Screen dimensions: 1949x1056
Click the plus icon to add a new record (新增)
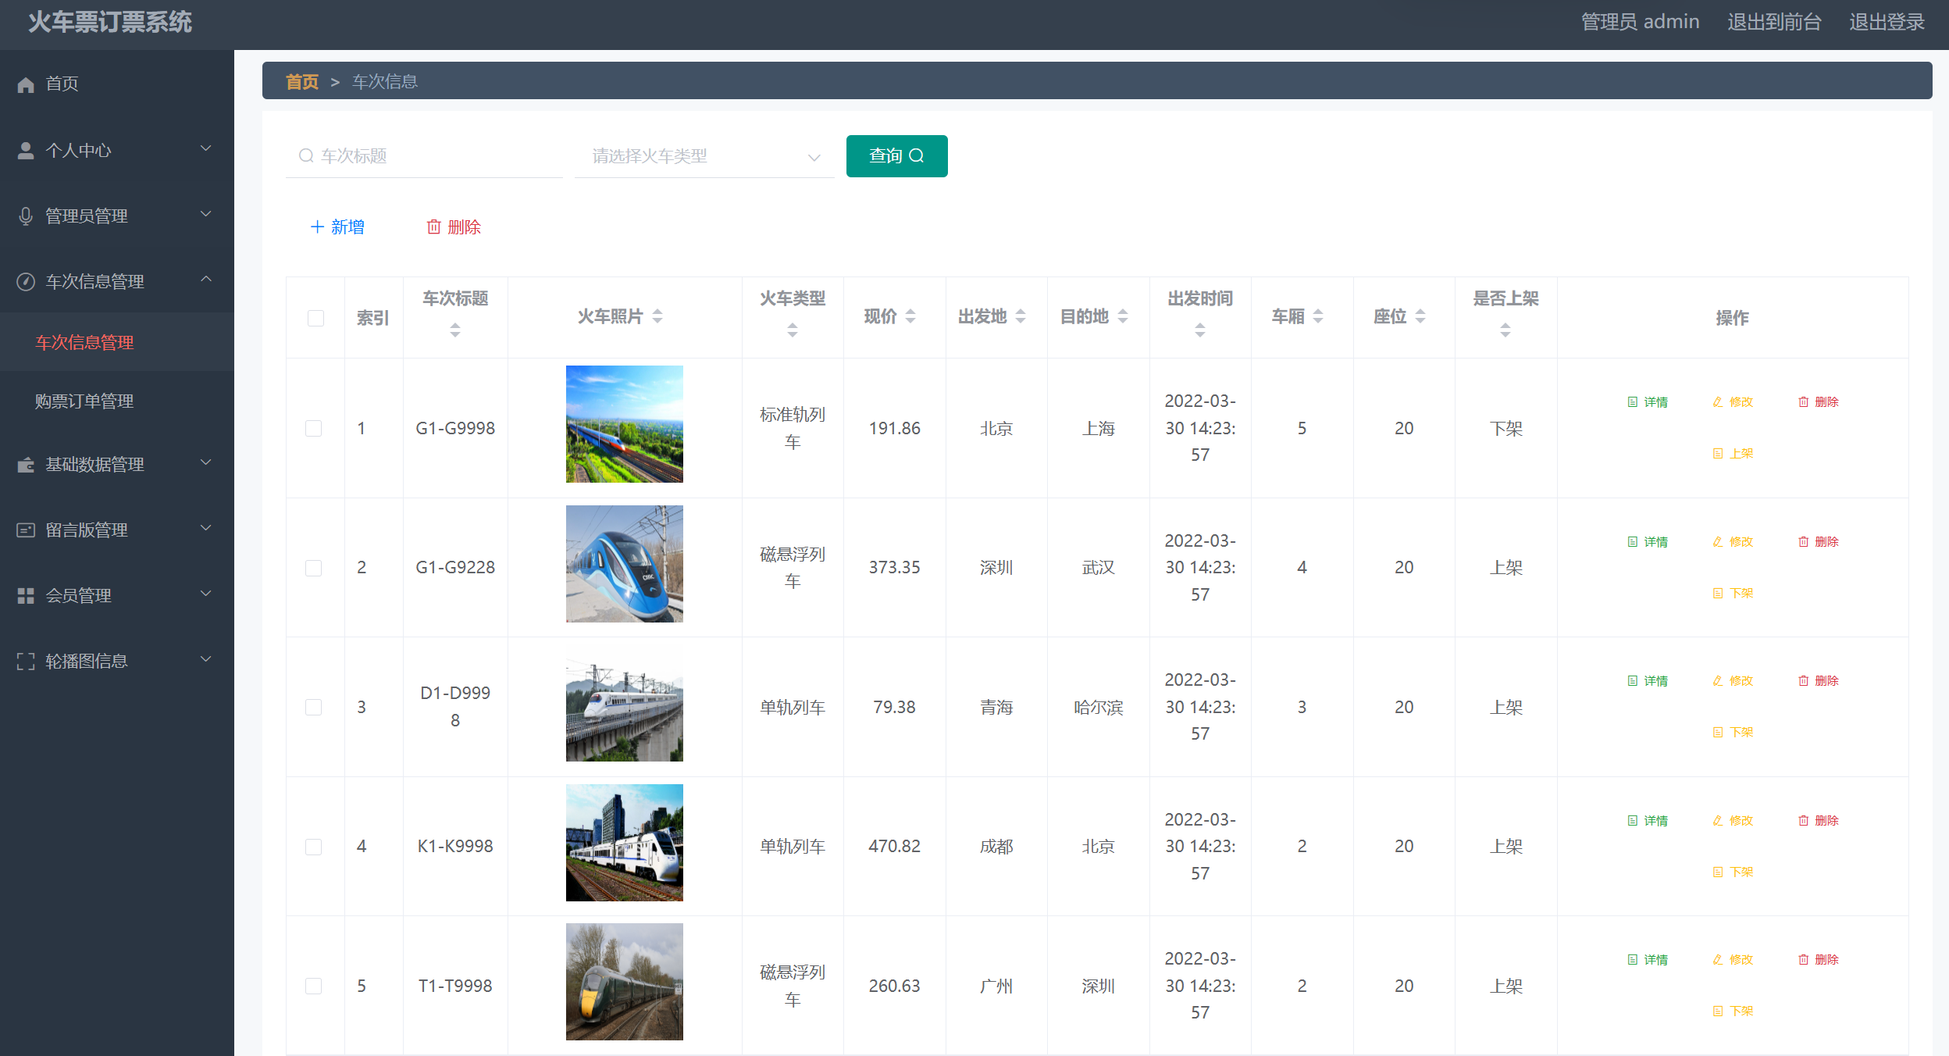(317, 227)
